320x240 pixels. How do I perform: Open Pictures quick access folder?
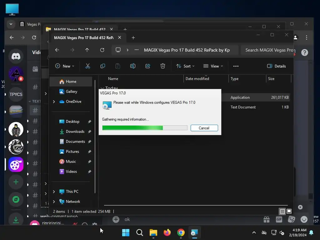[72, 152]
